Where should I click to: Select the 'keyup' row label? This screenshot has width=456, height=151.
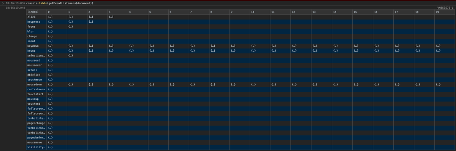pyautogui.click(x=32, y=50)
